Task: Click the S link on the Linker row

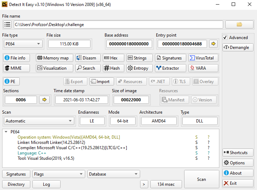Action: (x=196, y=142)
